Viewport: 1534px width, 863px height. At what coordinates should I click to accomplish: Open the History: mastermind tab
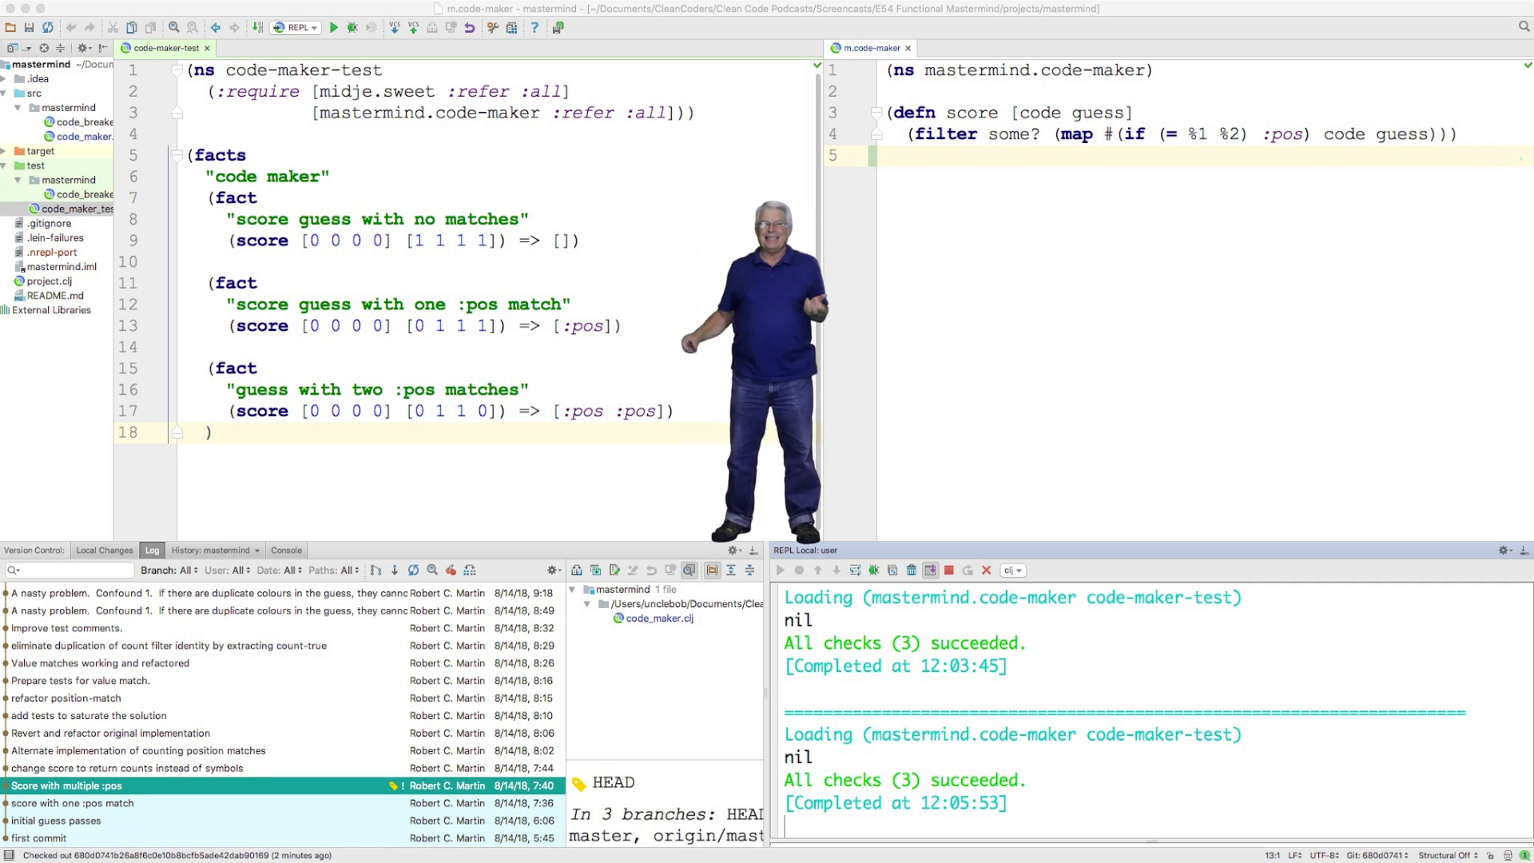coord(215,551)
